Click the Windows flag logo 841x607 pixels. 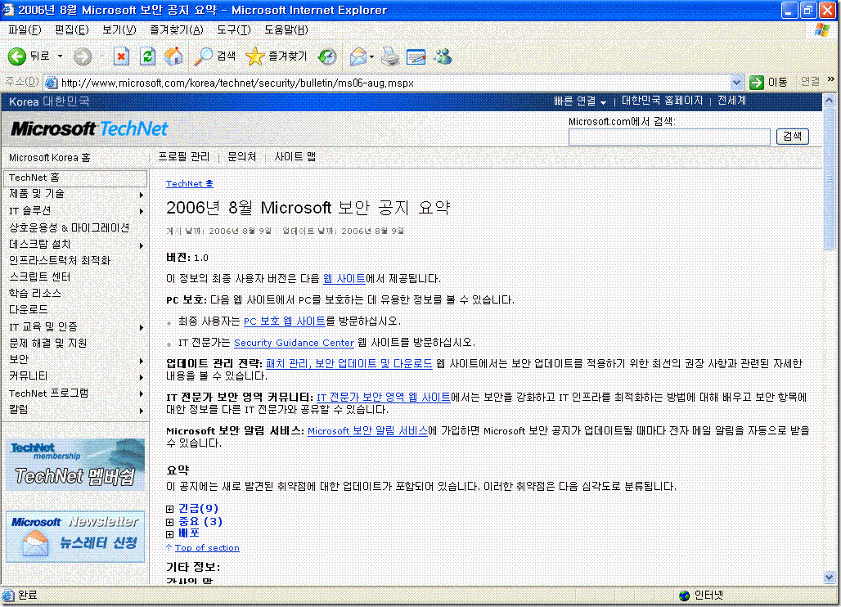(822, 29)
